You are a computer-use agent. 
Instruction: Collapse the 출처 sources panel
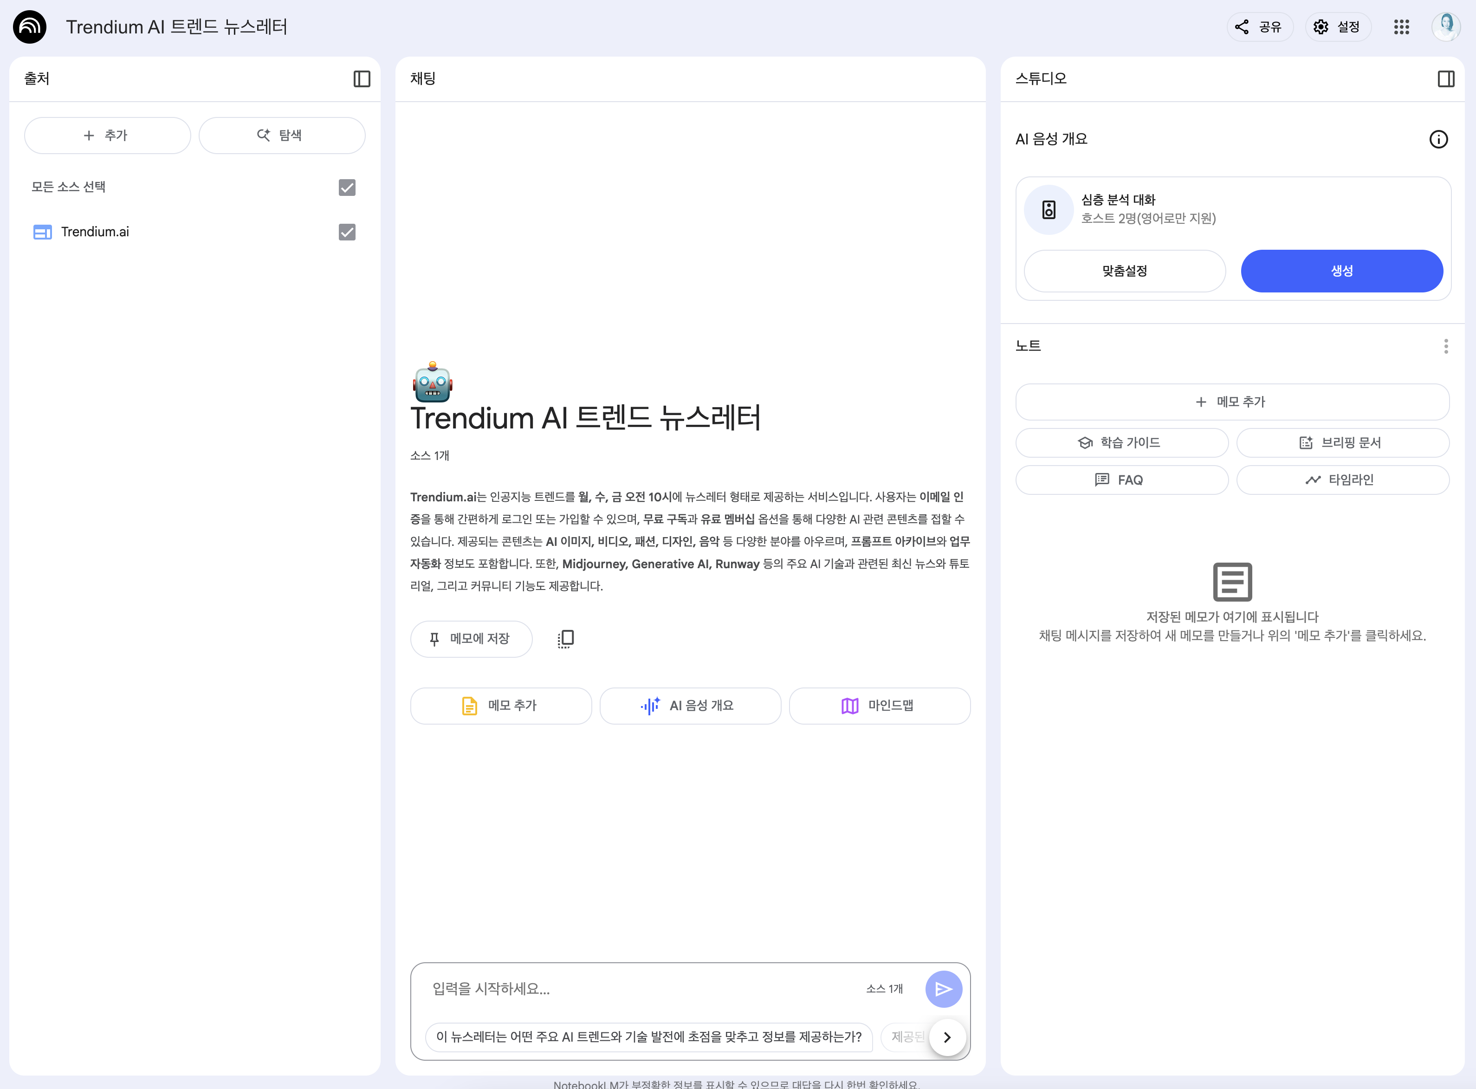pyautogui.click(x=362, y=79)
